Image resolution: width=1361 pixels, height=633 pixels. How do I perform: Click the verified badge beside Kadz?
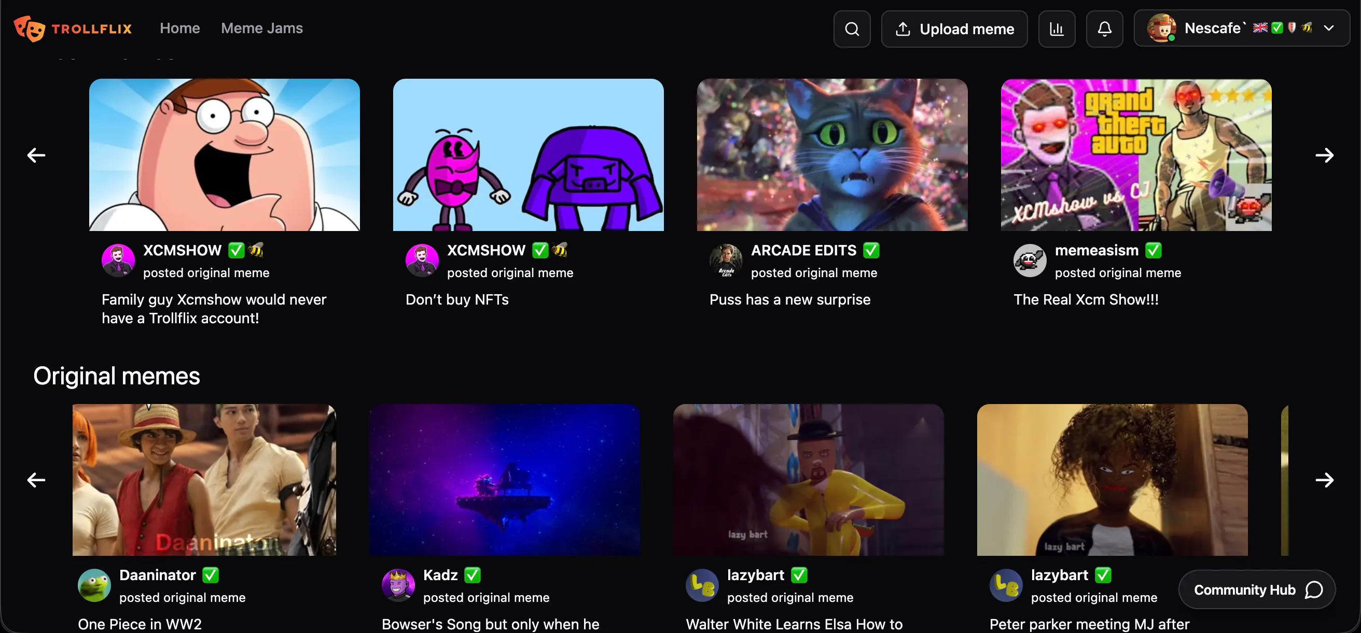pyautogui.click(x=472, y=575)
